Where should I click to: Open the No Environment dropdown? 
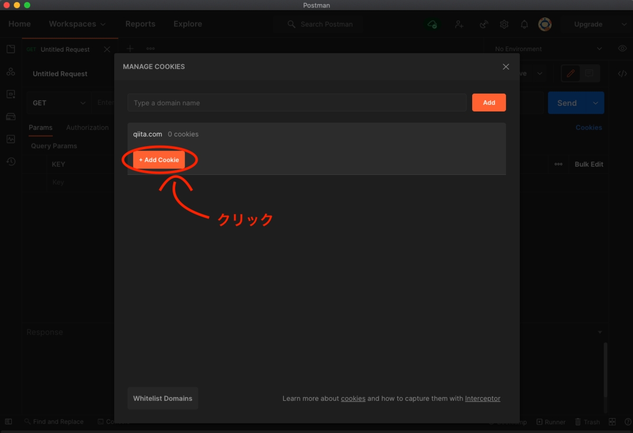[x=549, y=49]
